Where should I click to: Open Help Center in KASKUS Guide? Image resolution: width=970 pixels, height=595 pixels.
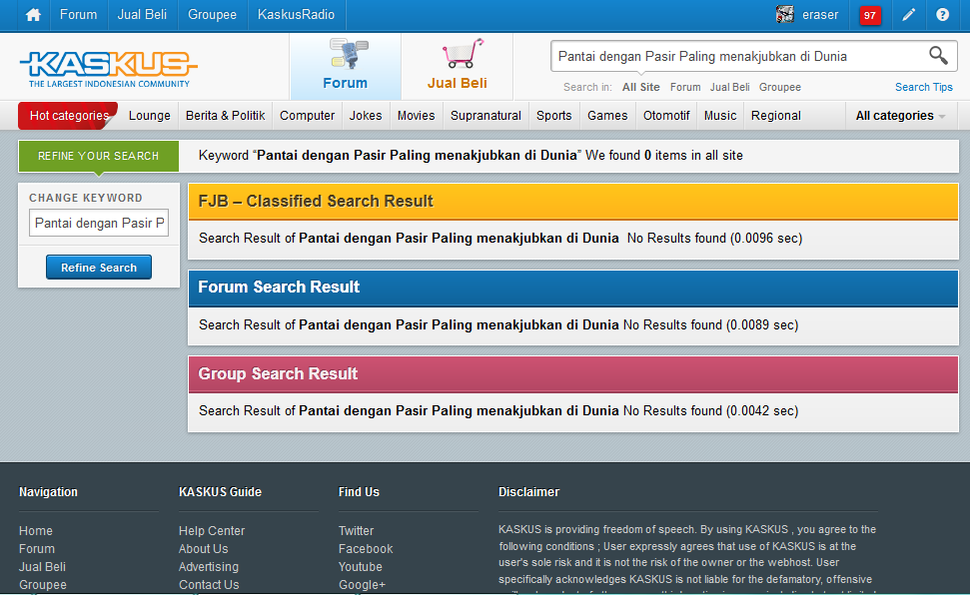pos(212,531)
